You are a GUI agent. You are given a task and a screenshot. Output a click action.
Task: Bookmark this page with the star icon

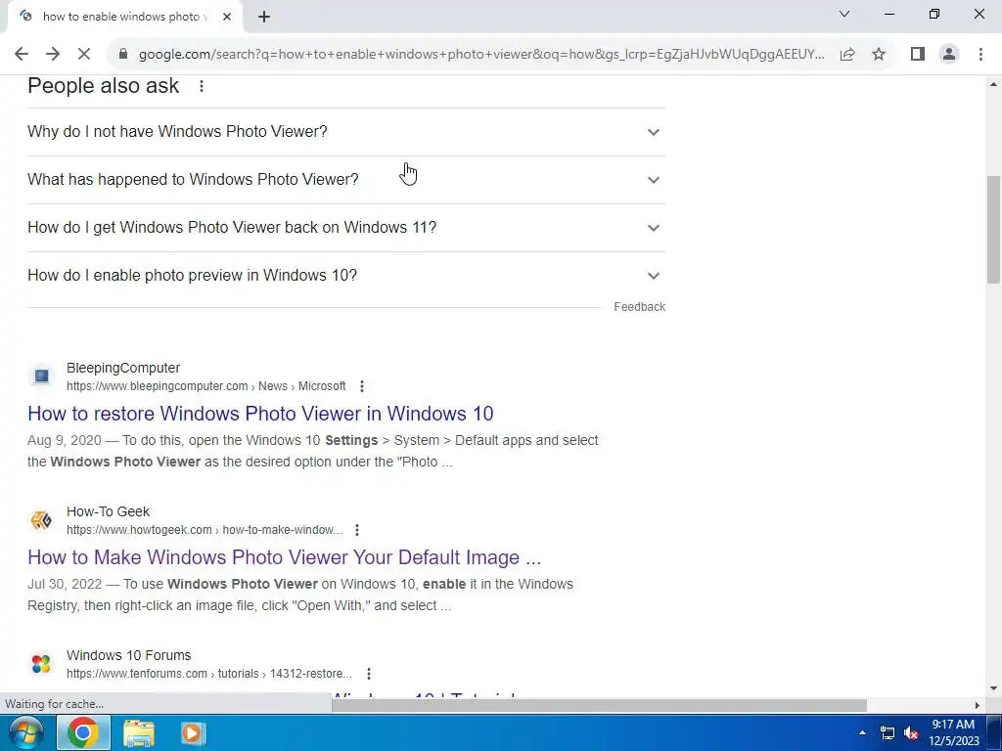pos(879,55)
